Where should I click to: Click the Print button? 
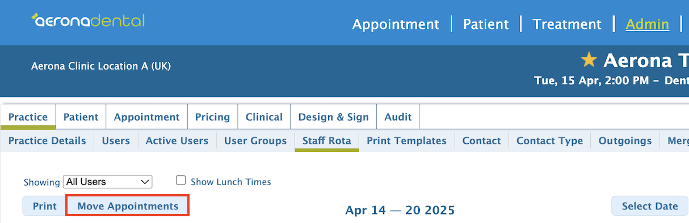[44, 206]
